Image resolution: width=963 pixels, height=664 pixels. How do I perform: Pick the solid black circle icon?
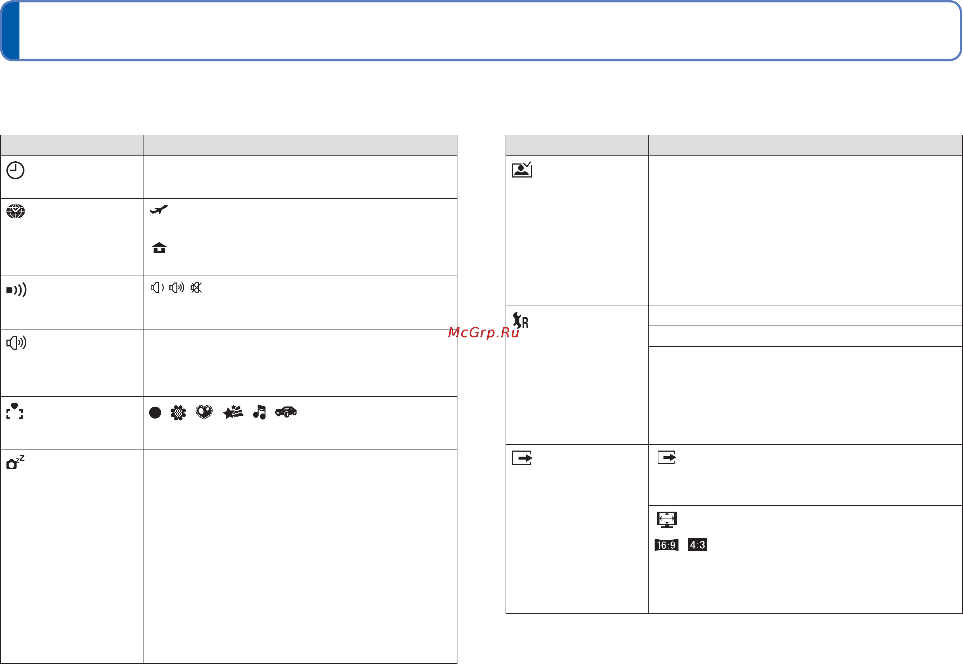155,413
